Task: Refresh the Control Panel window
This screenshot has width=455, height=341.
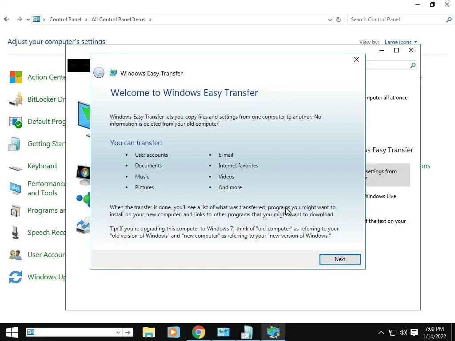Action: (x=338, y=20)
